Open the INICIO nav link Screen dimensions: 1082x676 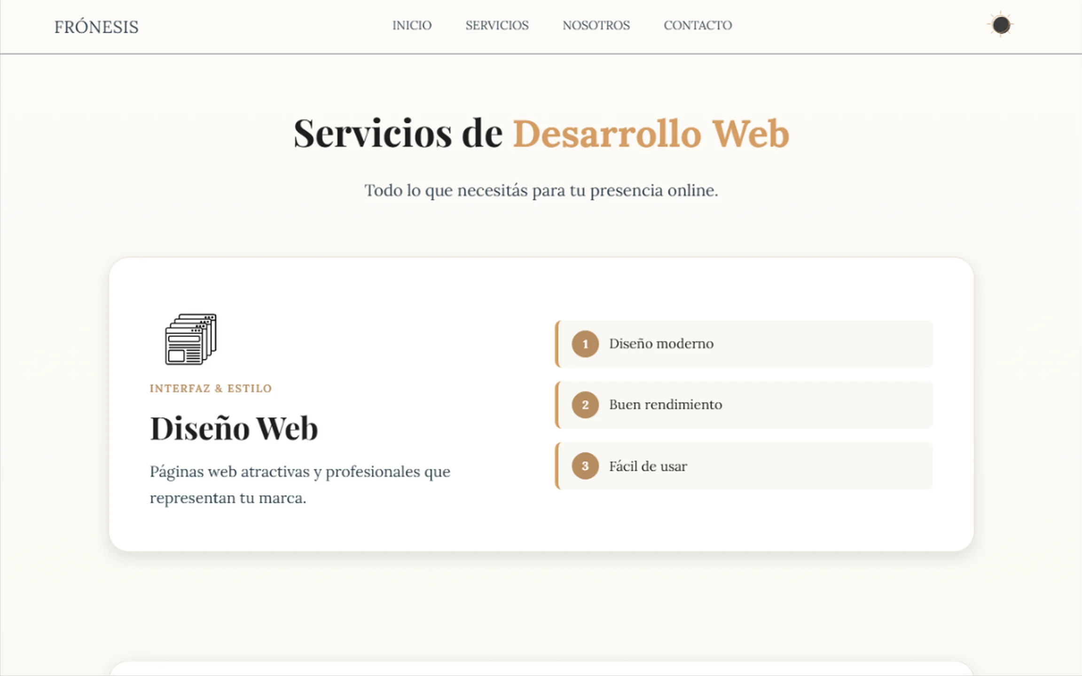pyautogui.click(x=412, y=25)
